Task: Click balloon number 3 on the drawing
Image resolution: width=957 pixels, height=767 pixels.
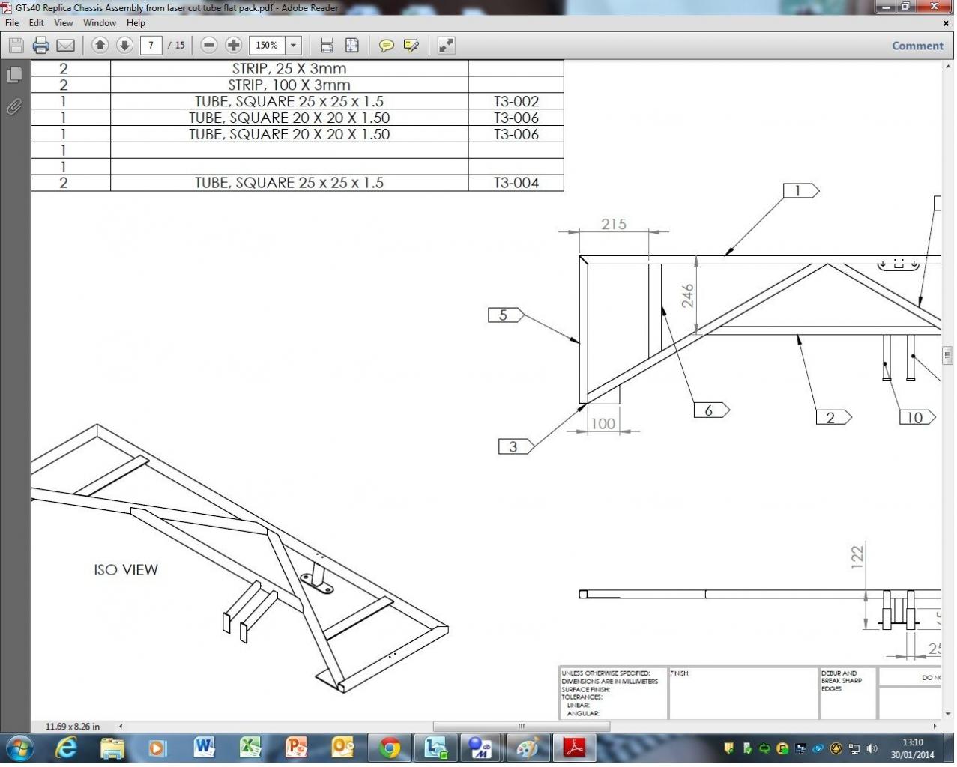Action: pyautogui.click(x=516, y=446)
